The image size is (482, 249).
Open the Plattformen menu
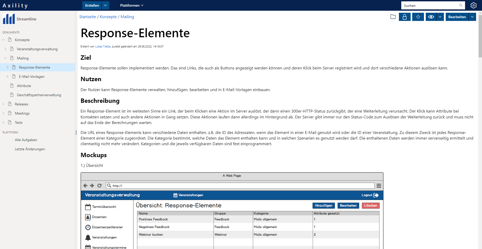(132, 5)
